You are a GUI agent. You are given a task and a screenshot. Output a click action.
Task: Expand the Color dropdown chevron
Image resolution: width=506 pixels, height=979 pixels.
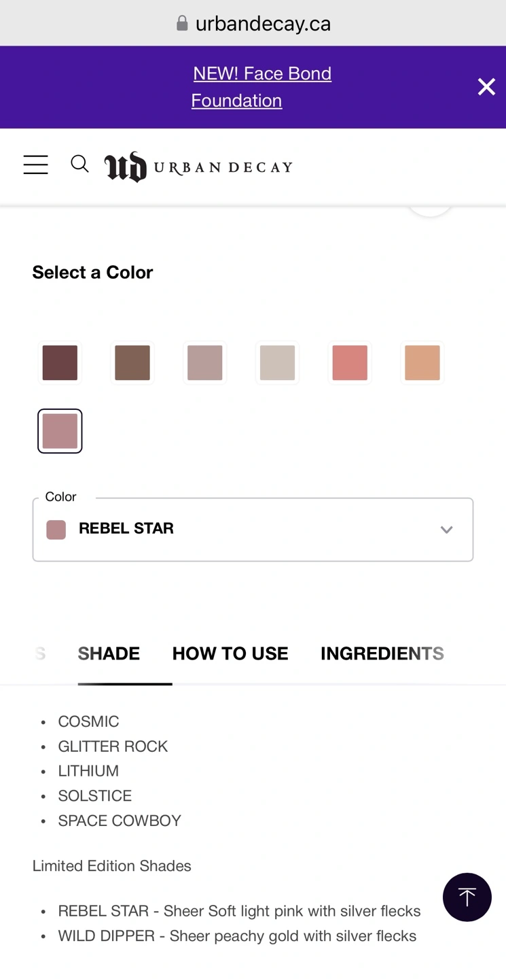(446, 530)
